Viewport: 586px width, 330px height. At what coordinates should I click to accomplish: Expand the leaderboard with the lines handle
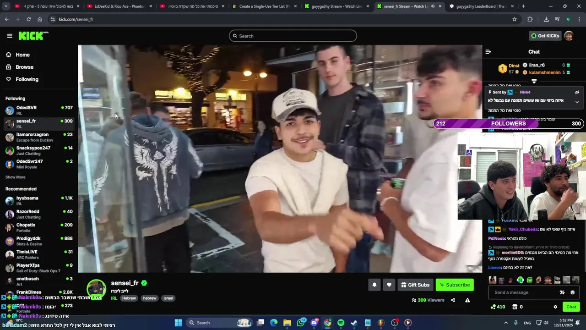tap(534, 81)
